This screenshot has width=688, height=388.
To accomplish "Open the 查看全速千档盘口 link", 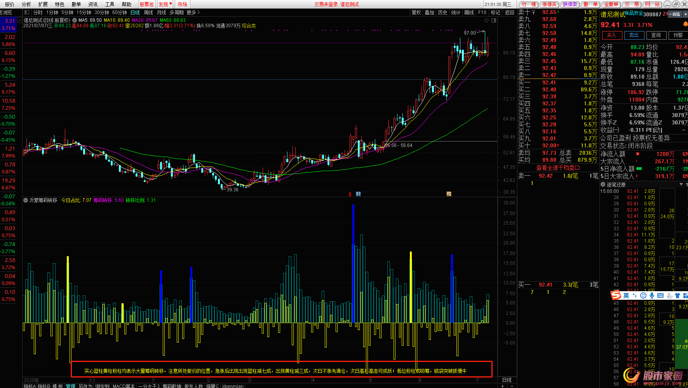I will [558, 168].
